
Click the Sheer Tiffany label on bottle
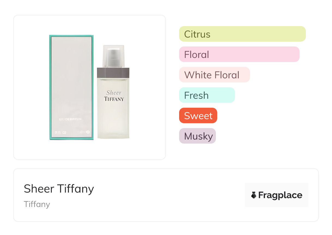[x=114, y=96]
